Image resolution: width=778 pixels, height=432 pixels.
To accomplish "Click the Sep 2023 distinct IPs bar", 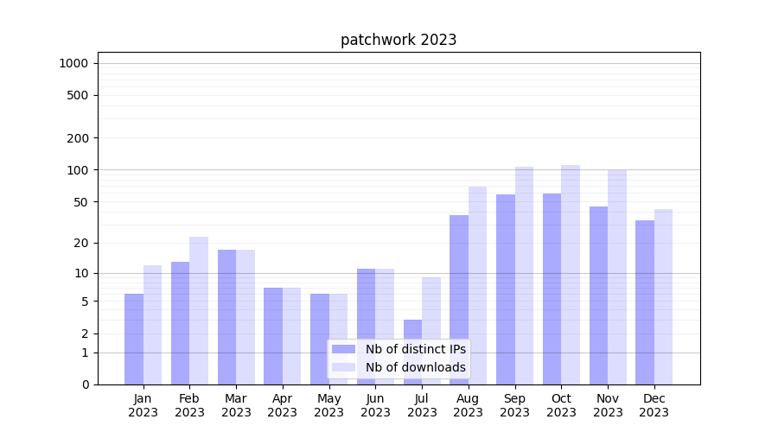I will point(506,289).
